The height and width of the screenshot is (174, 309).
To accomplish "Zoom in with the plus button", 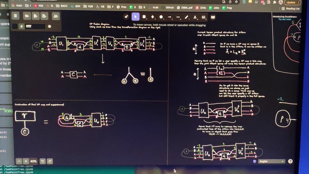I will pyautogui.click(x=25, y=161).
